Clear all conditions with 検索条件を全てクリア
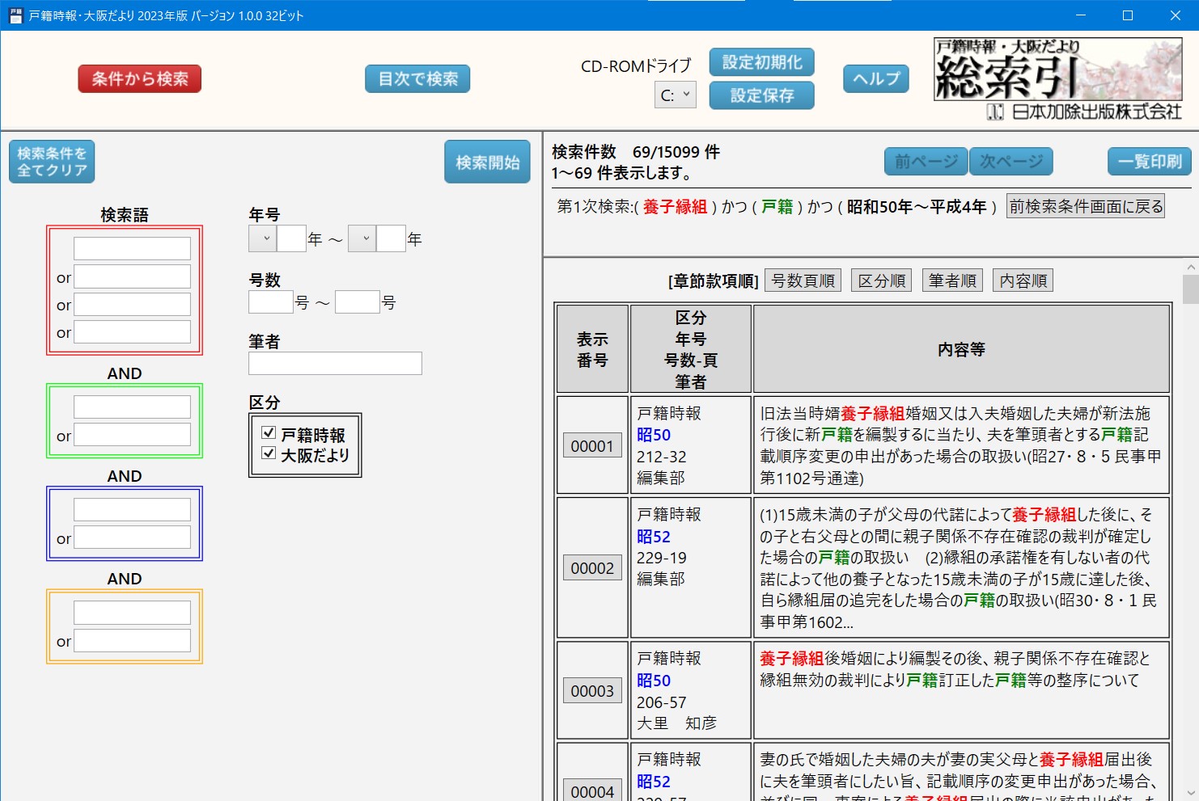1199x801 pixels. point(52,162)
